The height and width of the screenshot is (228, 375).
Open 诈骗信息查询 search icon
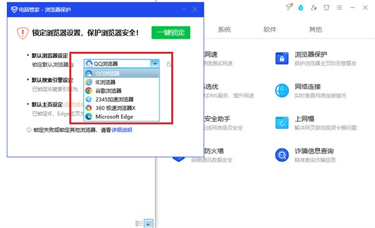(282, 155)
